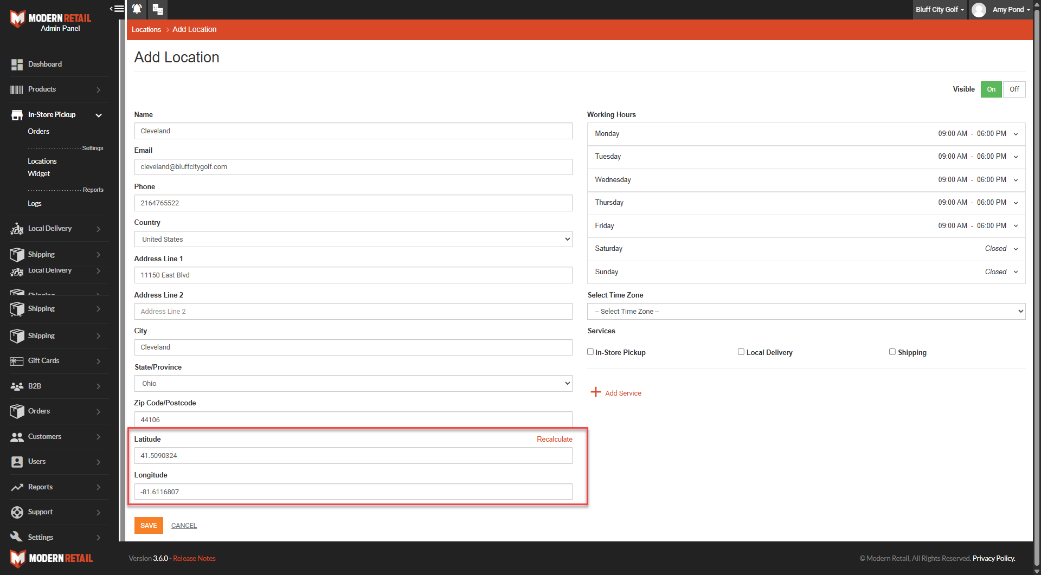This screenshot has height=575, width=1041.
Task: Click the Latitude value field
Action: pos(353,455)
